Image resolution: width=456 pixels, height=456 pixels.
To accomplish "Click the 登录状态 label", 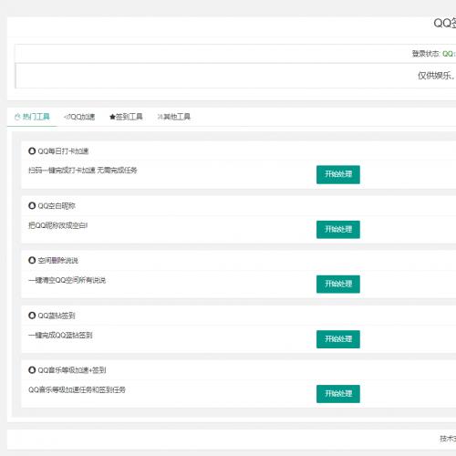I will tap(426, 54).
